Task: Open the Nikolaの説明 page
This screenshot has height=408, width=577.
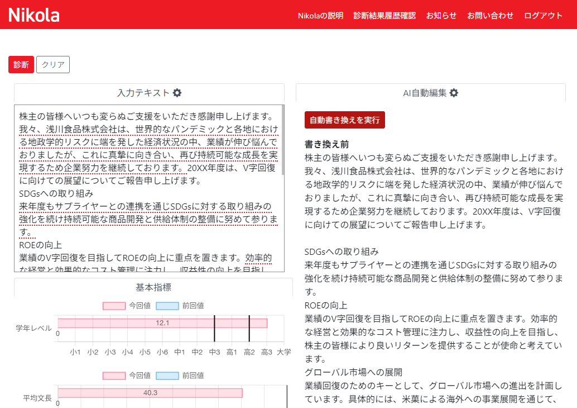Action: coord(320,16)
